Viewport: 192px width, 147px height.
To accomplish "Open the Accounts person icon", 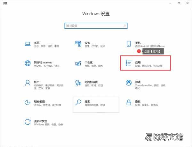I will tap(28, 83).
